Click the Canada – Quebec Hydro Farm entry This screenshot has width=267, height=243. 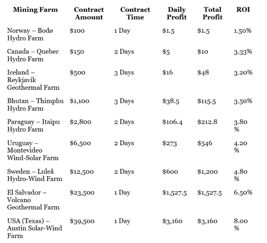pyautogui.click(x=33, y=55)
